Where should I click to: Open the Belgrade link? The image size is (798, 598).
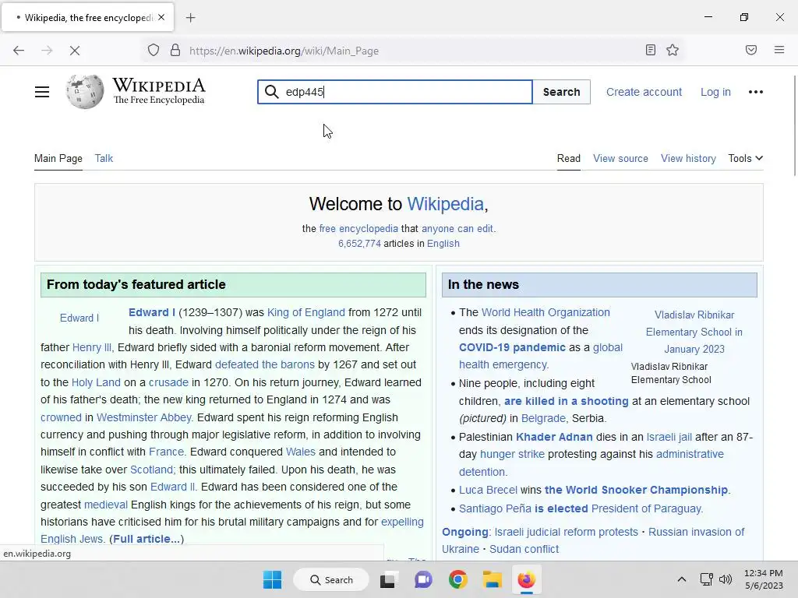tap(543, 418)
